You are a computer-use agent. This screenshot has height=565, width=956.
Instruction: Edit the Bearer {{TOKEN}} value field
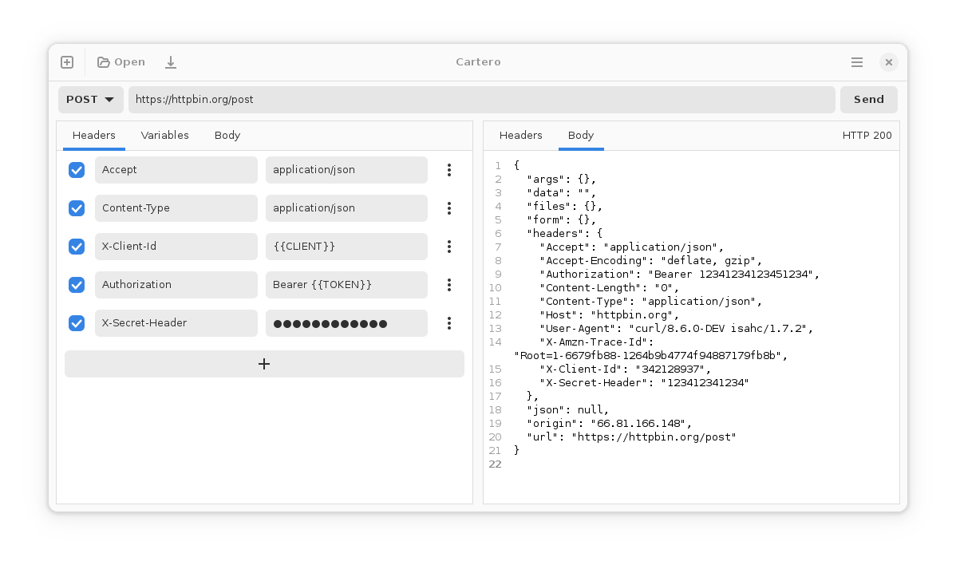[346, 285]
